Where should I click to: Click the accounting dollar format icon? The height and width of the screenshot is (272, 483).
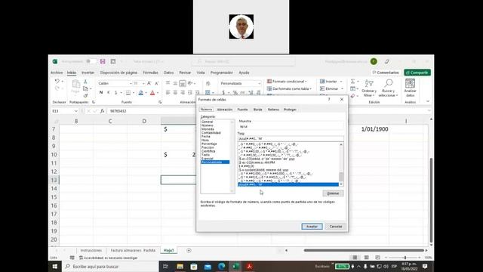223,92
